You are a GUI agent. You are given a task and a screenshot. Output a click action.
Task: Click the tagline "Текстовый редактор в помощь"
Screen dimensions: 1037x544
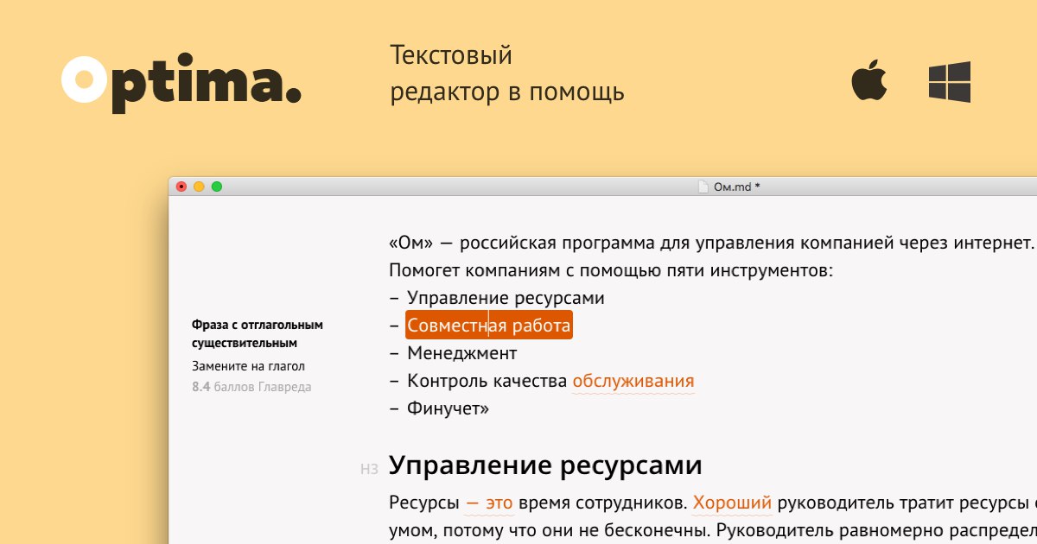[x=507, y=73]
